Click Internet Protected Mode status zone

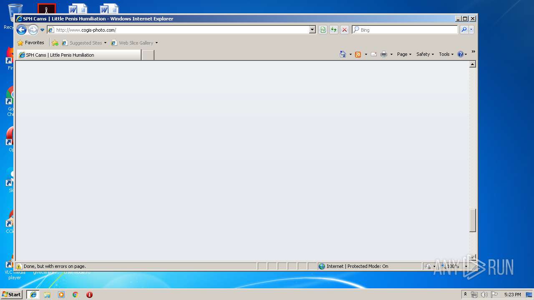[370, 266]
